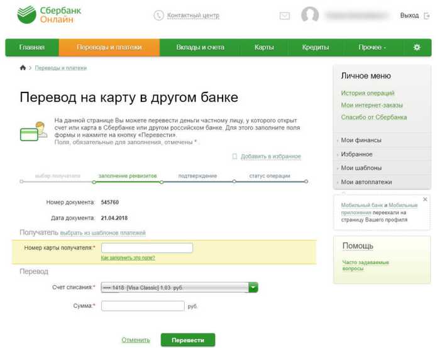Open История операций in personal menu
440x348 pixels.
click(368, 93)
